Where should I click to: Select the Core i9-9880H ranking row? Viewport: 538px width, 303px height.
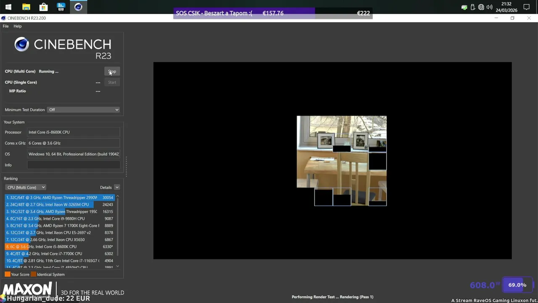point(59,218)
